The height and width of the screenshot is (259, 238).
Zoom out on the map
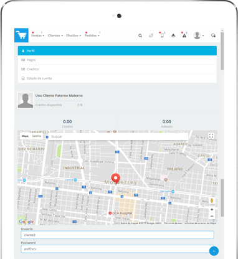point(212,216)
